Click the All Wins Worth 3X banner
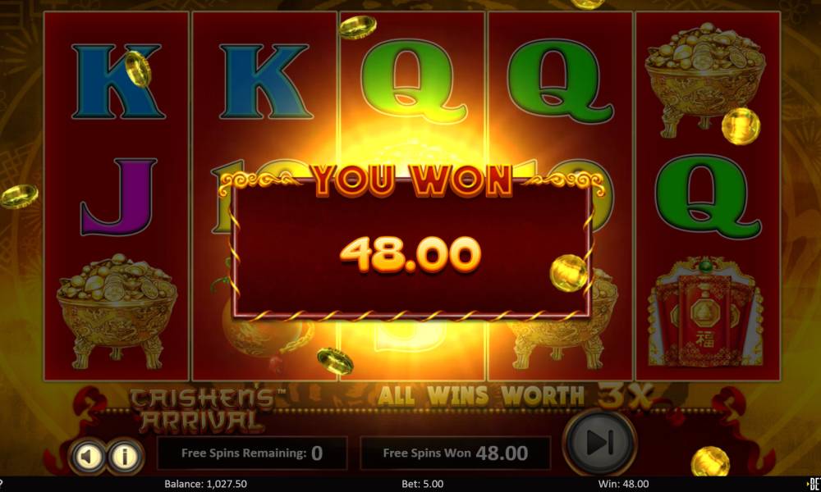The height and width of the screenshot is (492, 821). [516, 396]
